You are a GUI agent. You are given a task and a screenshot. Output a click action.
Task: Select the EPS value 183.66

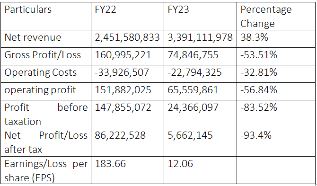[x=110, y=164]
